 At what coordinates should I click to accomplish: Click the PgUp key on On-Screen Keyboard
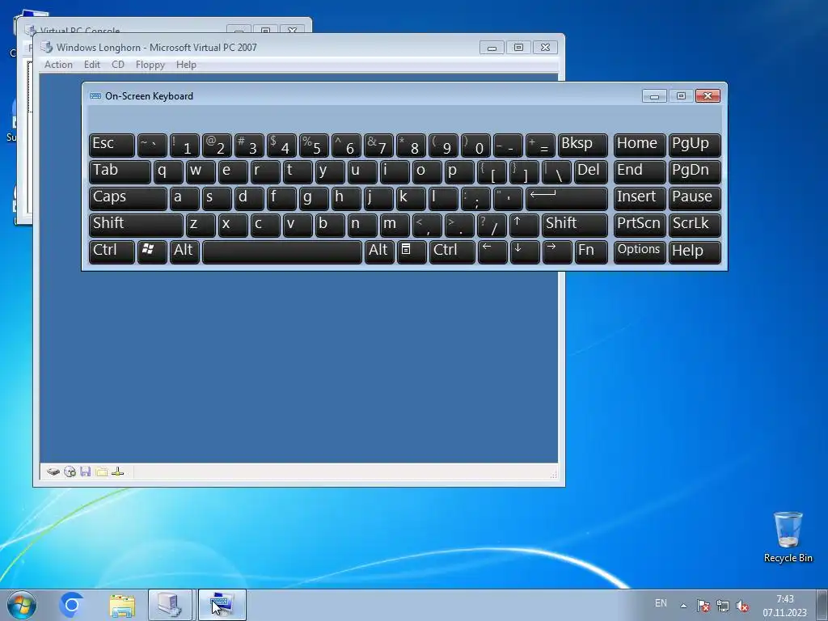(695, 146)
